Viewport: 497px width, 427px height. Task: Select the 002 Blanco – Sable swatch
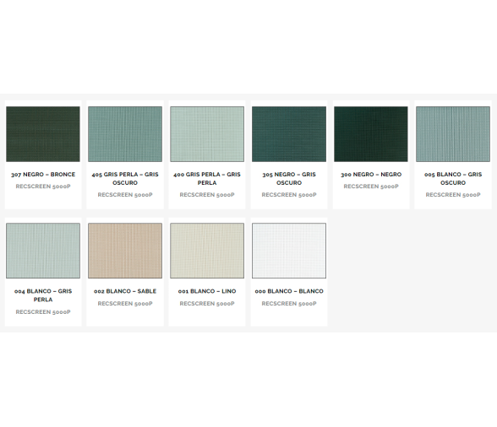tap(125, 251)
